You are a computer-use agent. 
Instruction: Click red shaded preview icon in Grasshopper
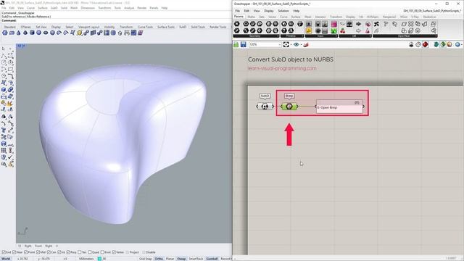click(426, 45)
